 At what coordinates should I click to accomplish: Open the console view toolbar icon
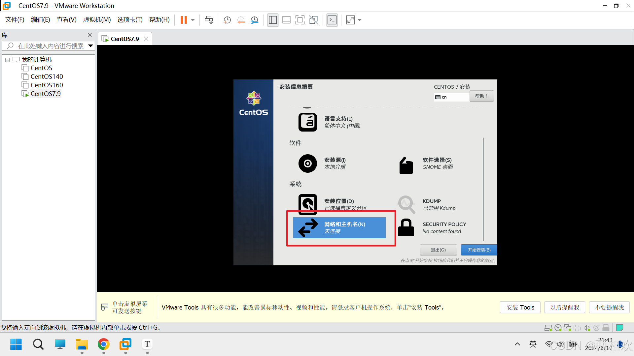pyautogui.click(x=332, y=20)
